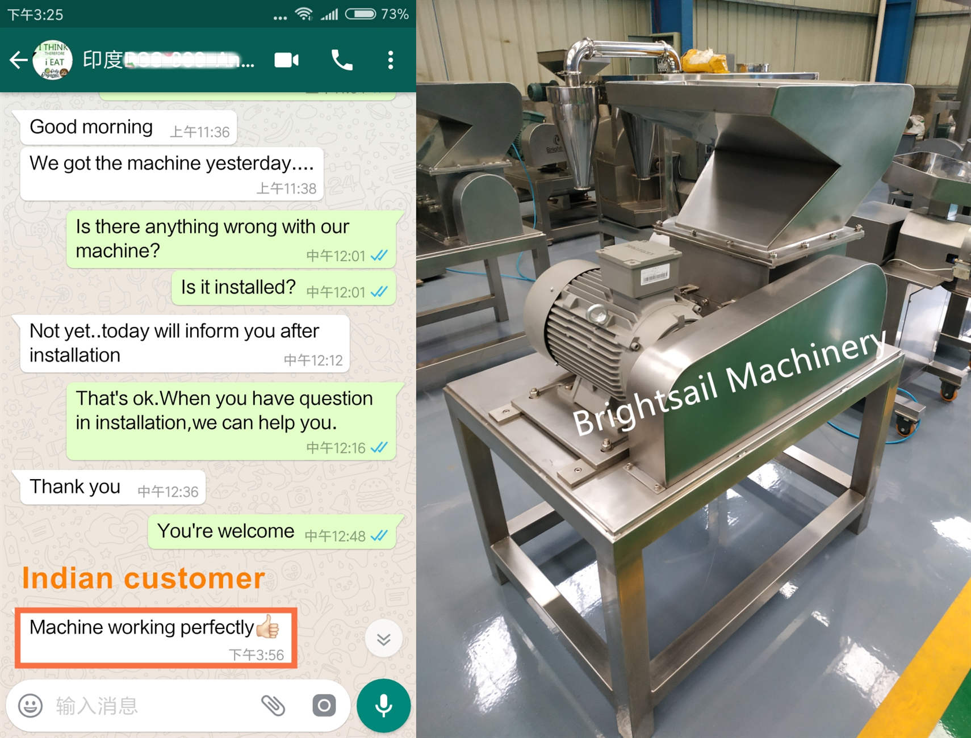Start a voice call using phone icon
The height and width of the screenshot is (738, 971).
[342, 60]
